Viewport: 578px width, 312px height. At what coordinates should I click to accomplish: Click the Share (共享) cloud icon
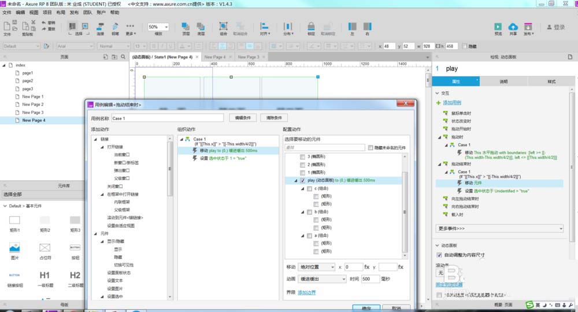pos(513,27)
